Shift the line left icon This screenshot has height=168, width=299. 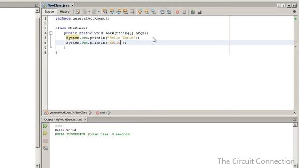pyautogui.click(x=162, y=12)
